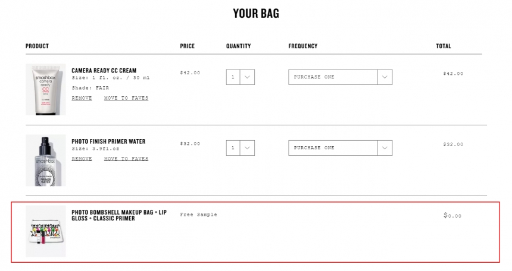
Task: Open Camera Ready CC Cream product image
Action: (x=46, y=90)
